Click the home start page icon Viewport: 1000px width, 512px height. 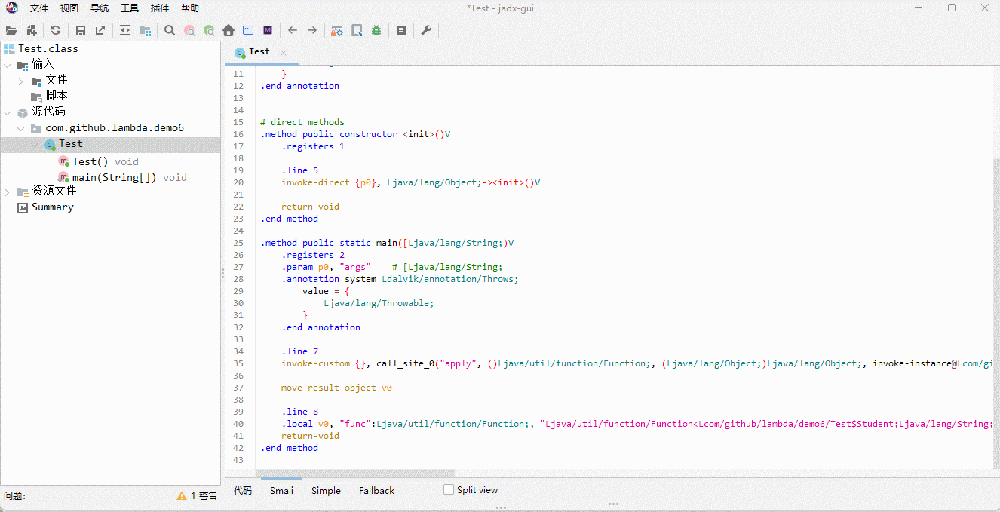pos(229,31)
